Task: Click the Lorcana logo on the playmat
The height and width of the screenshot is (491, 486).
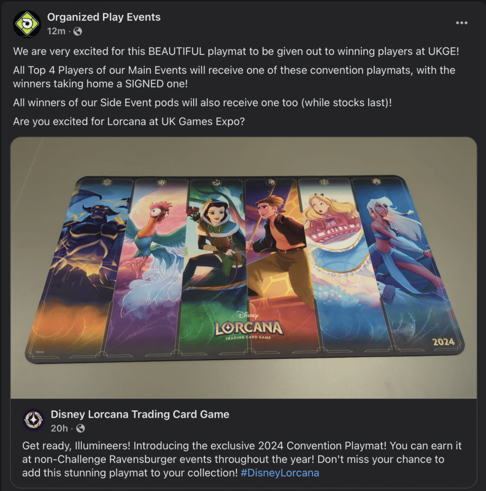Action: (249, 326)
